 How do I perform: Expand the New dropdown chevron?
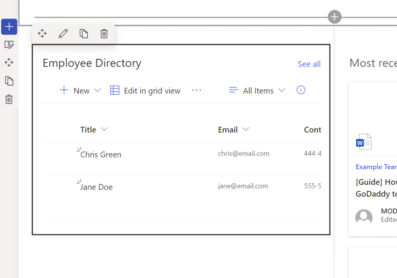click(97, 90)
